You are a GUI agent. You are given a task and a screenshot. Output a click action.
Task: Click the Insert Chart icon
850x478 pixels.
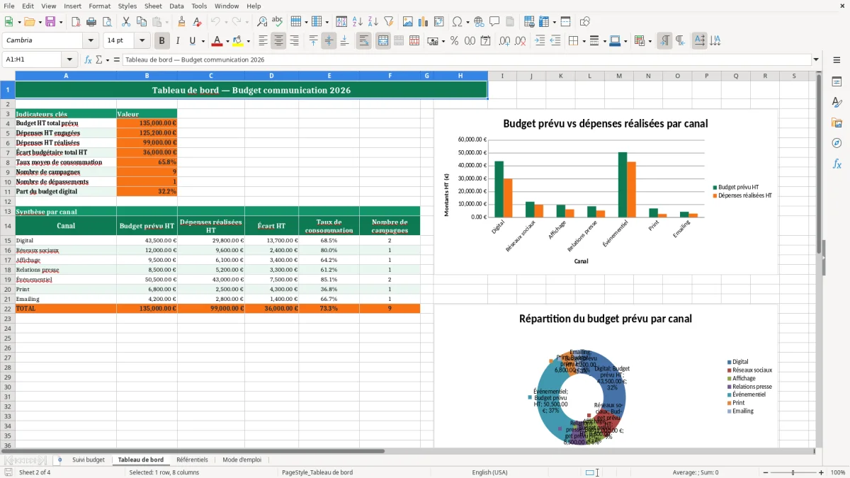424,22
